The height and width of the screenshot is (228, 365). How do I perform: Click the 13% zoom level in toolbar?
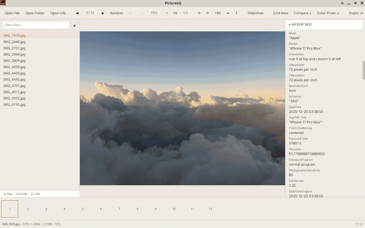tap(154, 13)
